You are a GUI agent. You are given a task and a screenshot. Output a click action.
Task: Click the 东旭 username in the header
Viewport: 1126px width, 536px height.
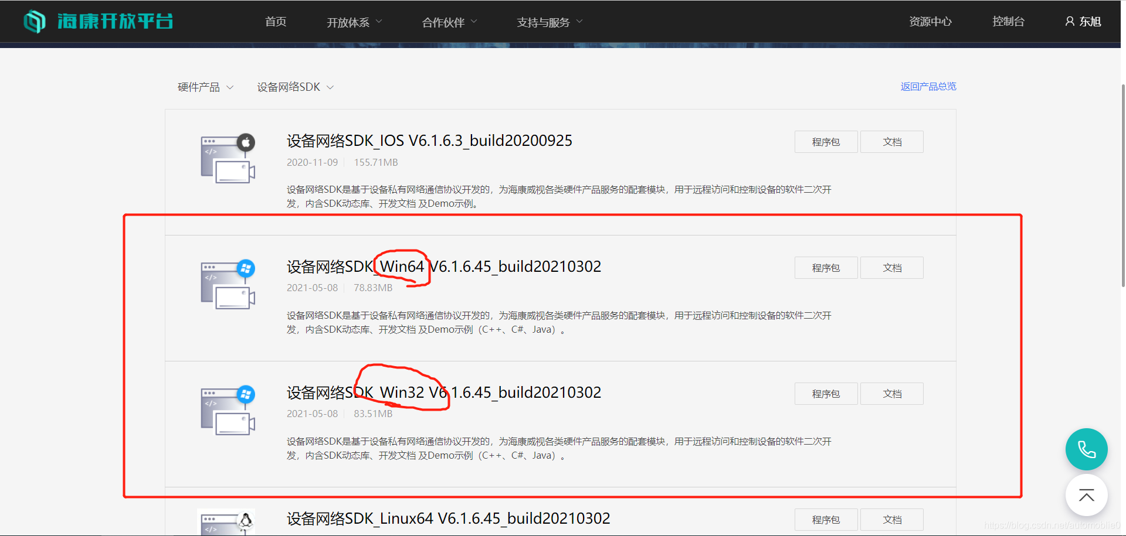coord(1090,22)
